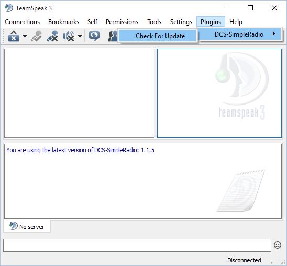Mute speakers using the toolbar icon
The height and width of the screenshot is (266, 287).
click(69, 36)
